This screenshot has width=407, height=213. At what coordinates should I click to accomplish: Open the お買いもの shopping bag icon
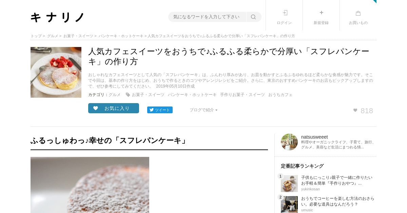click(x=358, y=13)
